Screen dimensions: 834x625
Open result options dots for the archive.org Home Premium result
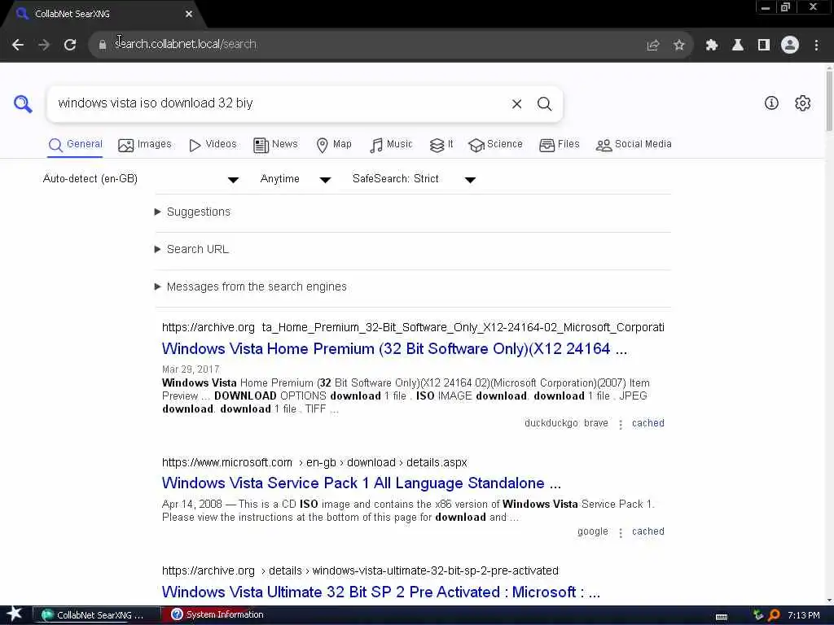pyautogui.click(x=620, y=424)
